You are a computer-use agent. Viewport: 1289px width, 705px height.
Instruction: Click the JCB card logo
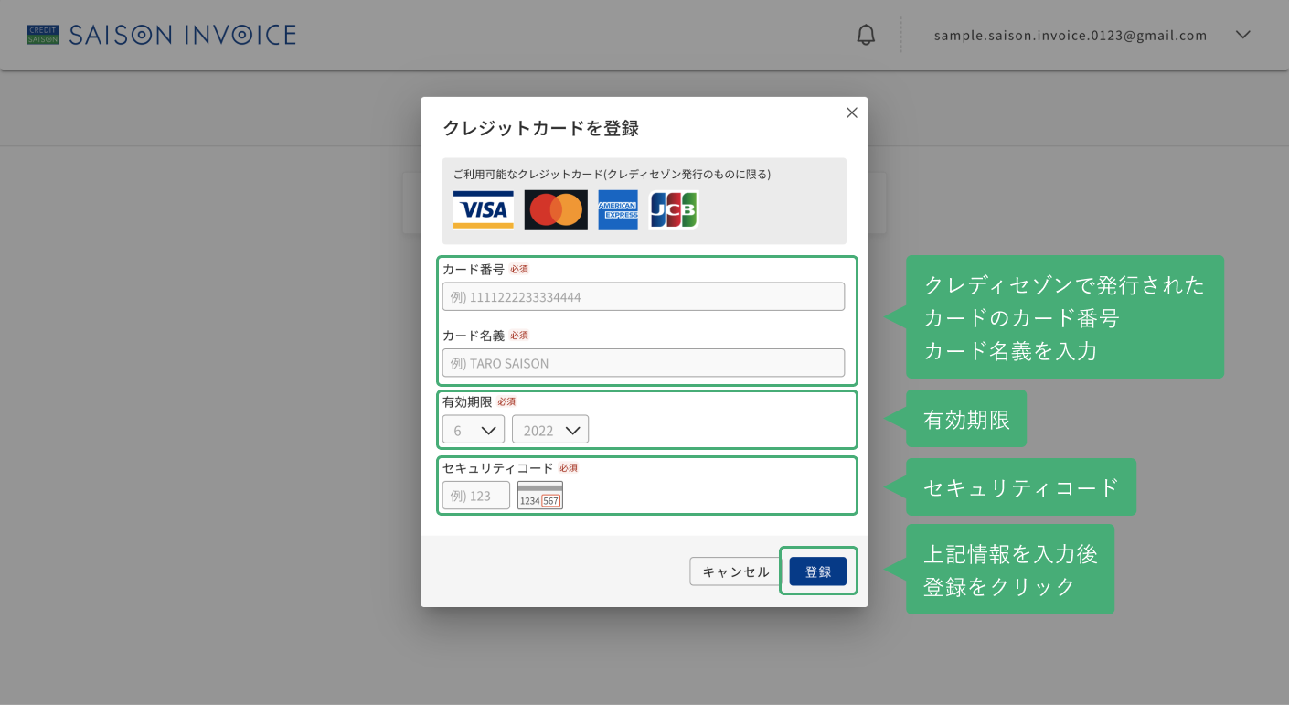674,209
